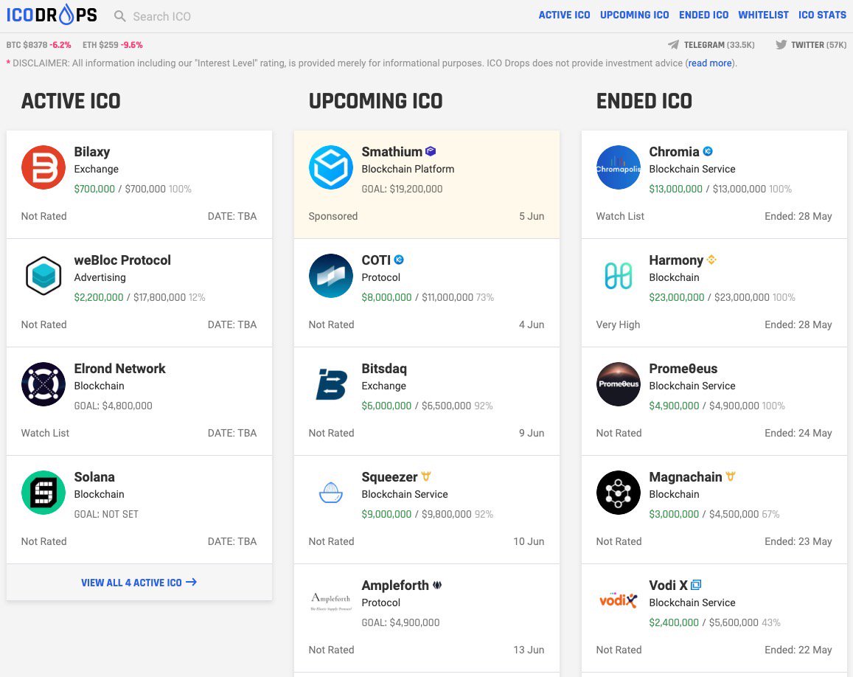Click 'Watch List' on Elrond Network card

(45, 433)
